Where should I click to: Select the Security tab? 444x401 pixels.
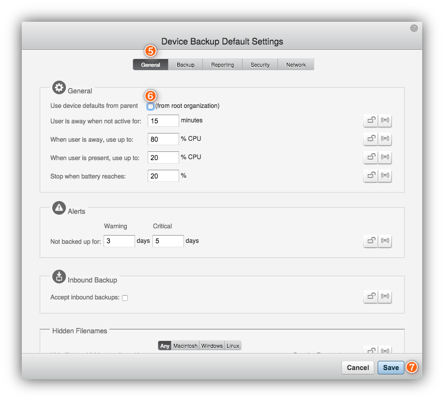pos(260,64)
